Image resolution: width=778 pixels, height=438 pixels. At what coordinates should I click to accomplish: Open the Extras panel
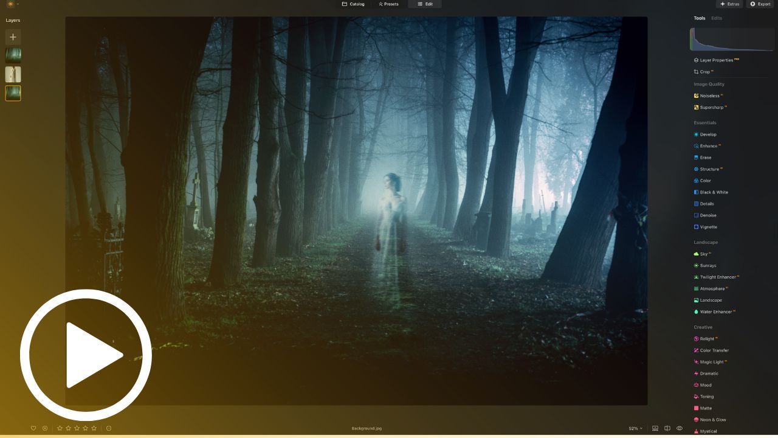729,4
